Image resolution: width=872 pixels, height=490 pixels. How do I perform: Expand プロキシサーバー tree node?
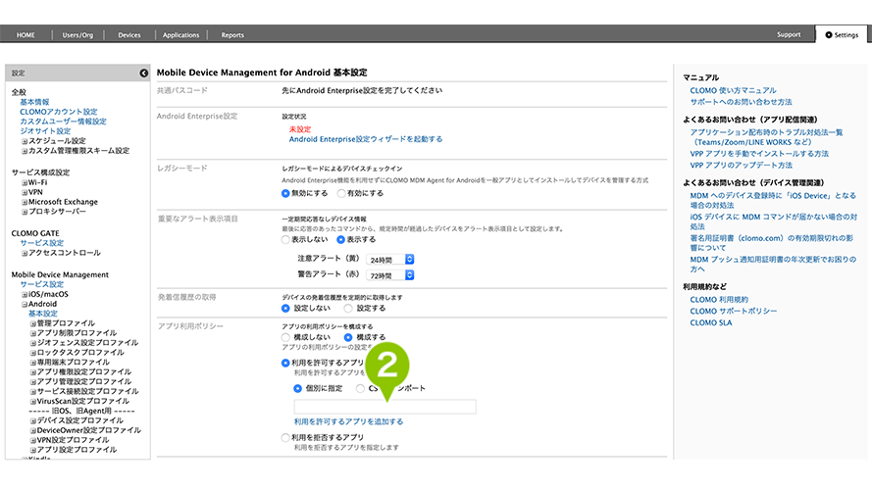coord(25,212)
